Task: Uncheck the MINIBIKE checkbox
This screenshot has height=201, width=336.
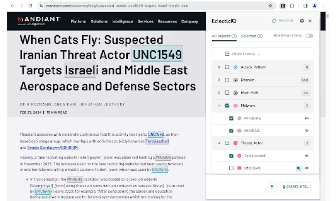Action: pos(231,118)
